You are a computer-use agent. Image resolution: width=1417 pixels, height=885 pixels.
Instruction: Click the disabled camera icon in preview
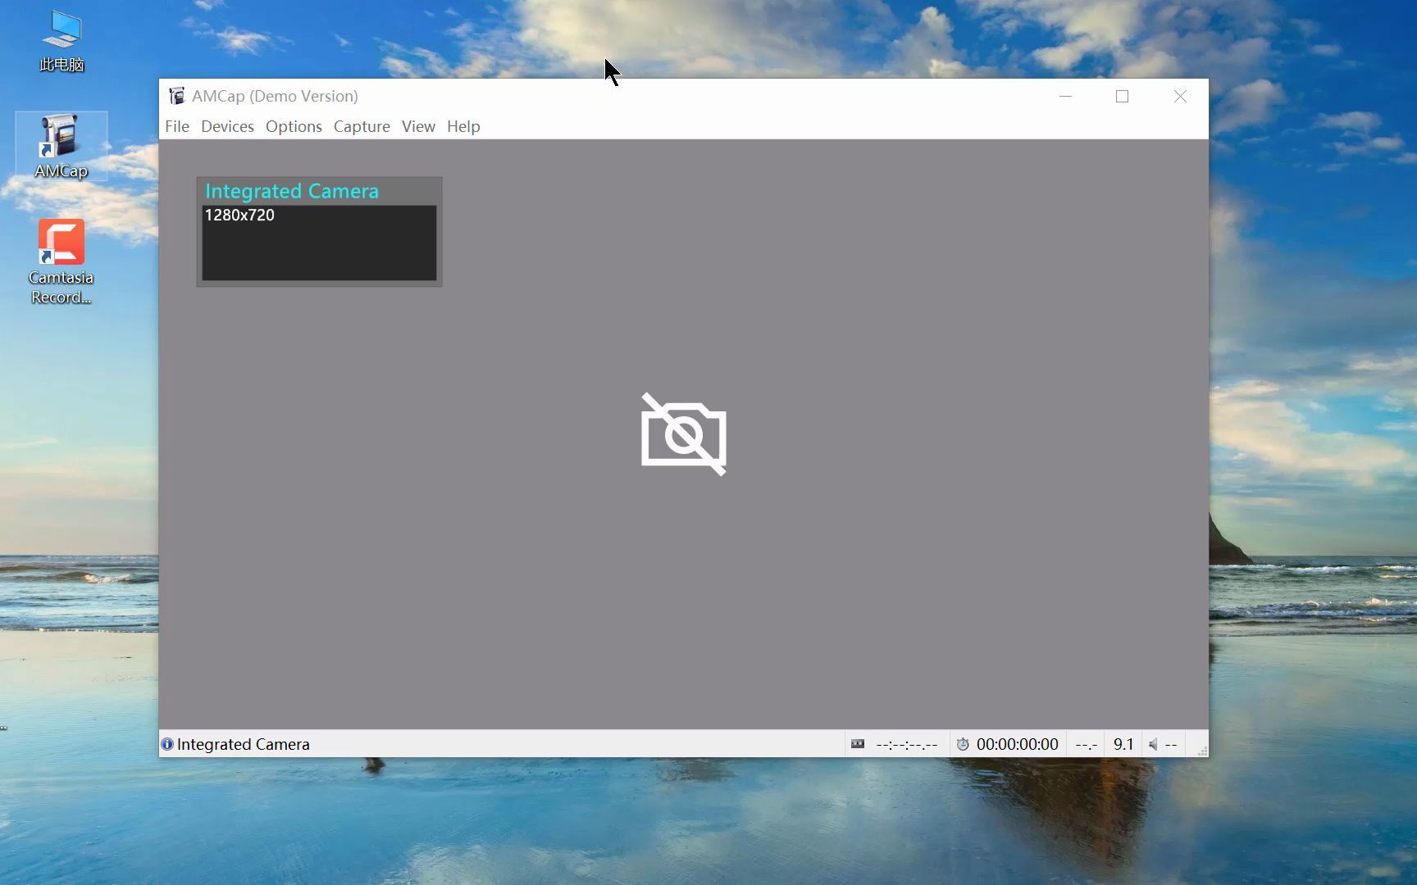(684, 434)
